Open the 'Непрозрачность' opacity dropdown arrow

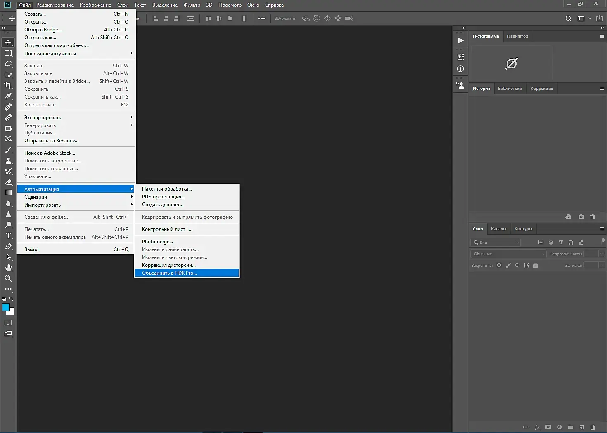pos(602,254)
